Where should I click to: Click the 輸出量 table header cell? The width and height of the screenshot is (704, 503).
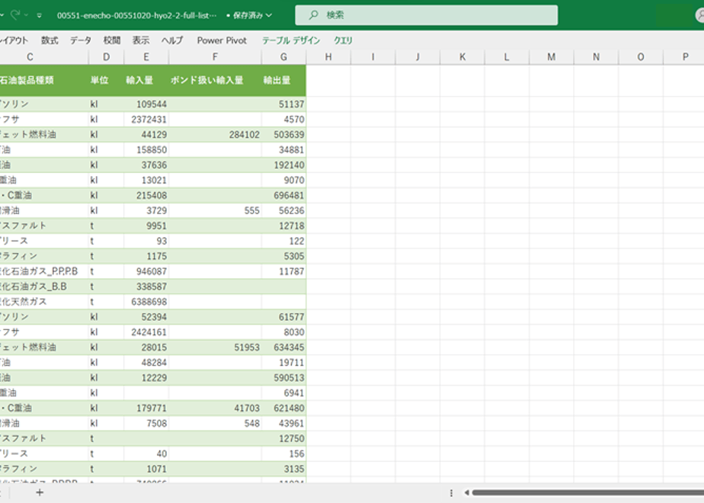283,80
